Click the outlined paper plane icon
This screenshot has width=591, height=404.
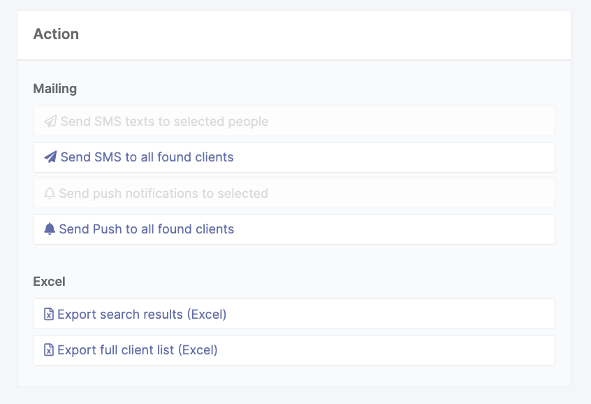click(x=50, y=122)
